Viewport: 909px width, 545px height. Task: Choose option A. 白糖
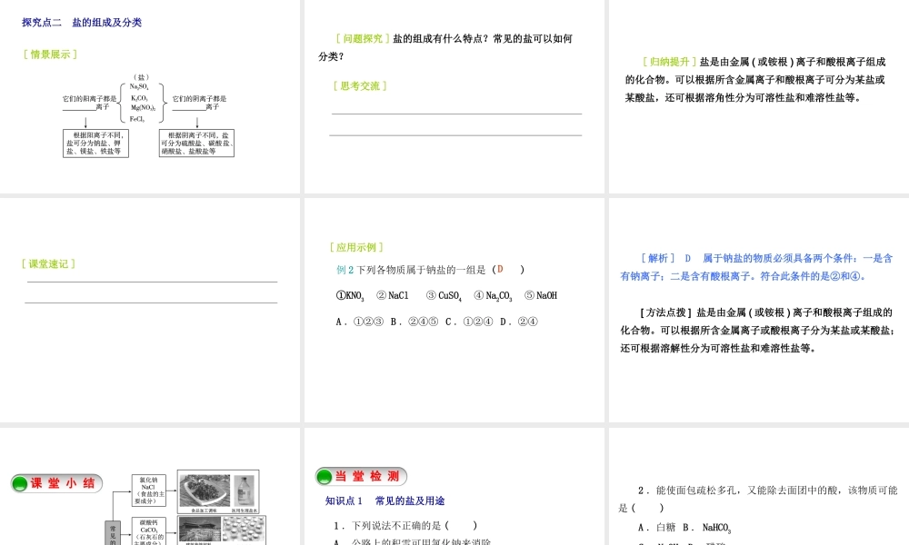(657, 528)
